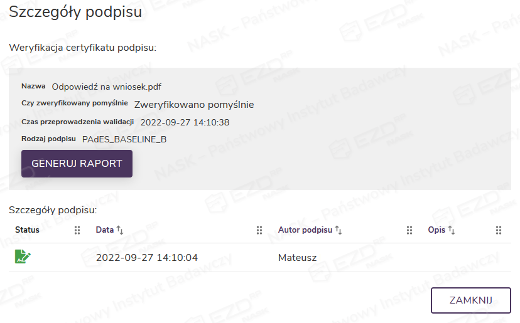Click the sort arrows next to Data

coord(120,230)
